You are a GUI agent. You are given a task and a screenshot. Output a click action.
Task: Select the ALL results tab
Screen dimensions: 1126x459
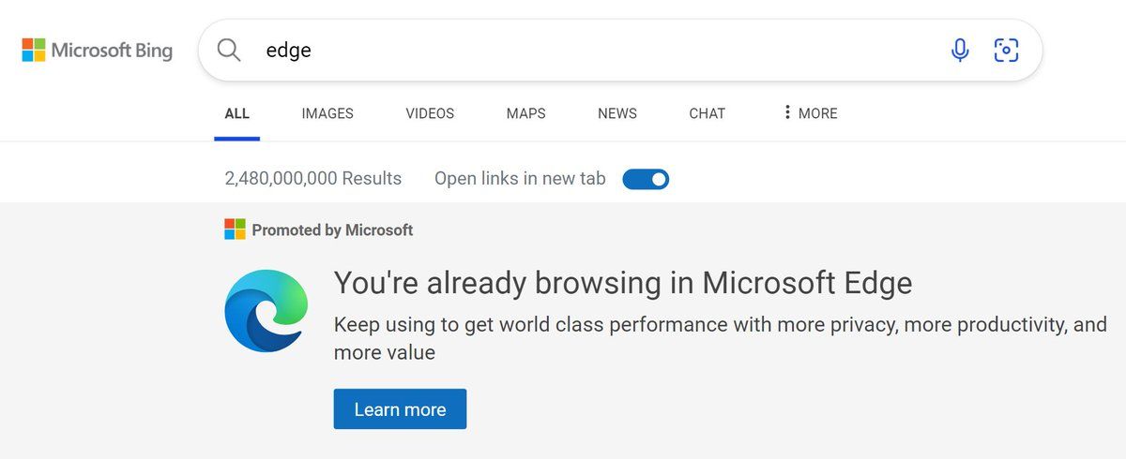click(237, 113)
